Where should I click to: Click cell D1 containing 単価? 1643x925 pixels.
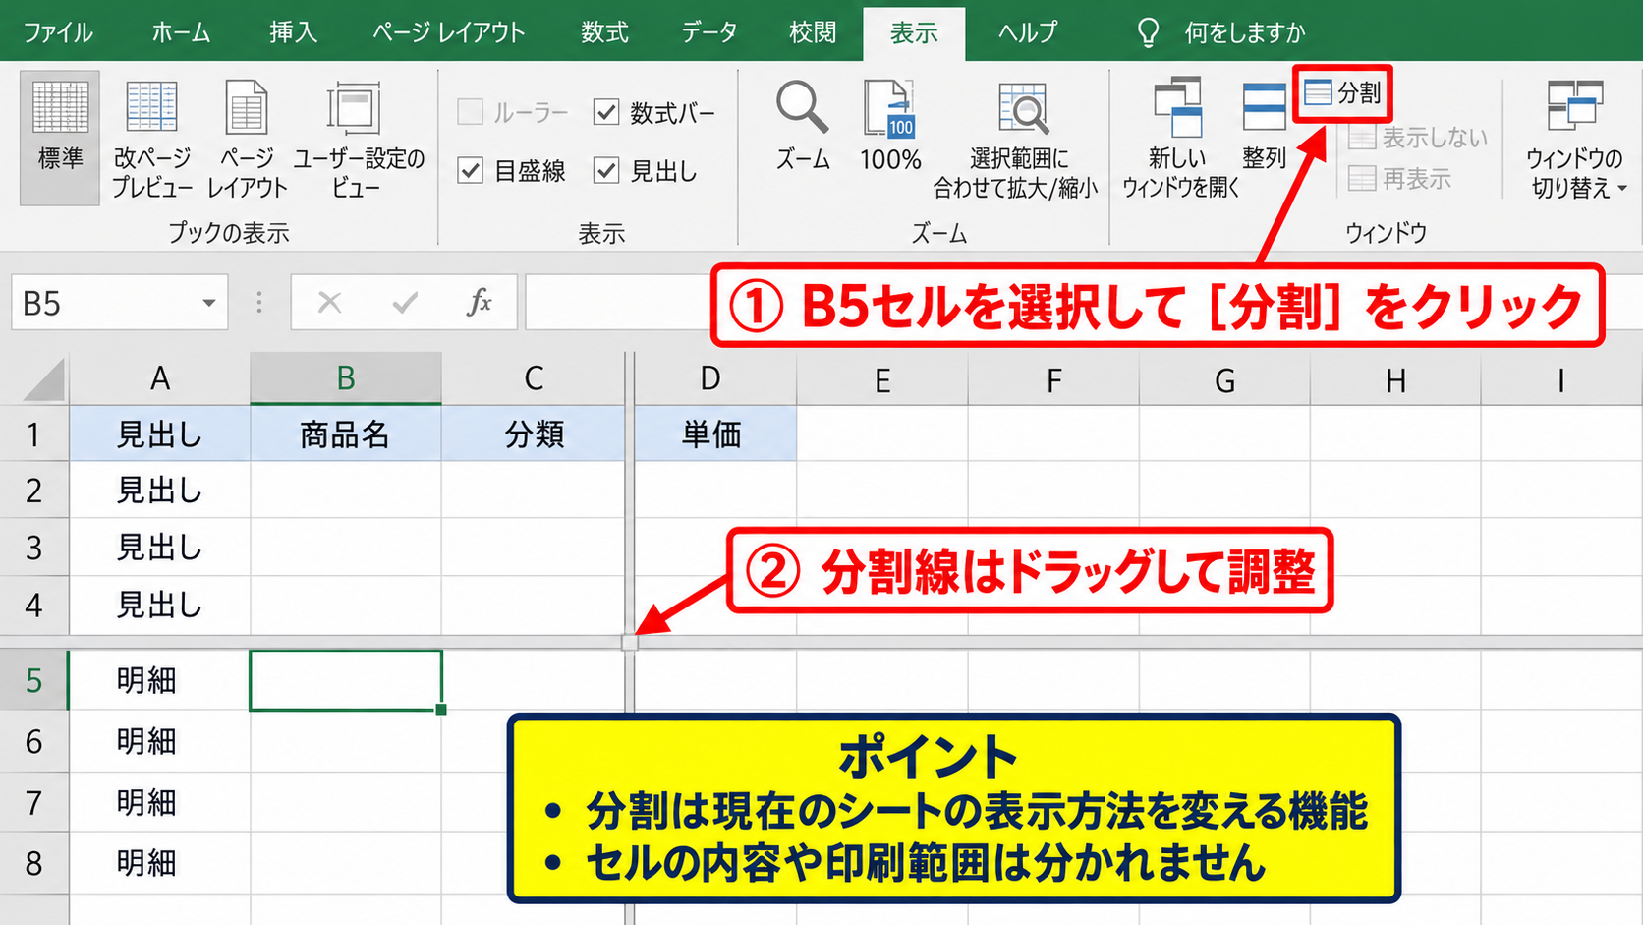click(715, 434)
